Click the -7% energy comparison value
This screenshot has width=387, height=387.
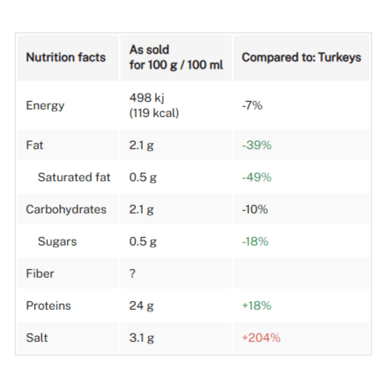tap(252, 105)
